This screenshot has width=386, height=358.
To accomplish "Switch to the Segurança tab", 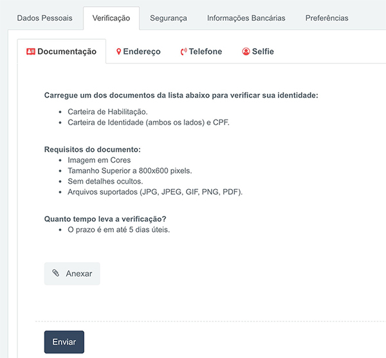I will coord(169,18).
